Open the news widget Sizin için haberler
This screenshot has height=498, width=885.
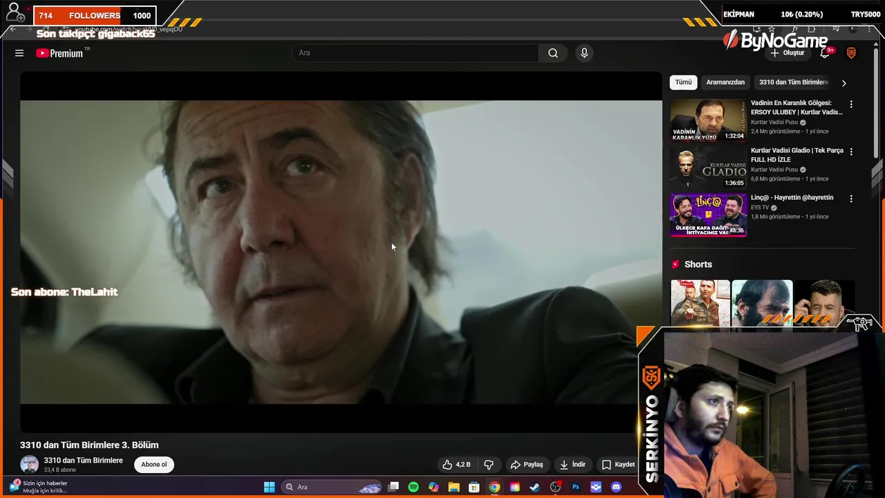point(39,487)
